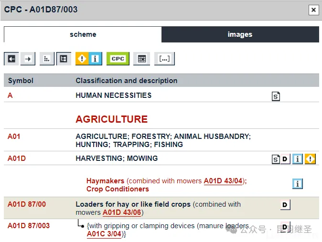
Task: Follow the A01C 3/04 link
Action: (x=104, y=234)
